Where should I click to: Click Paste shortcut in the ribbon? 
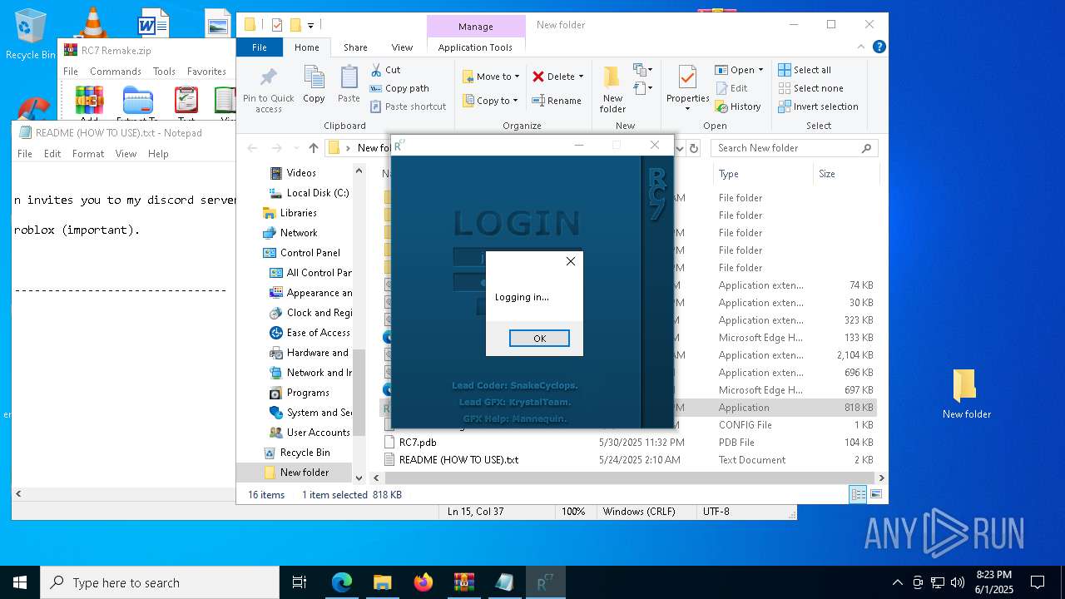pos(409,106)
